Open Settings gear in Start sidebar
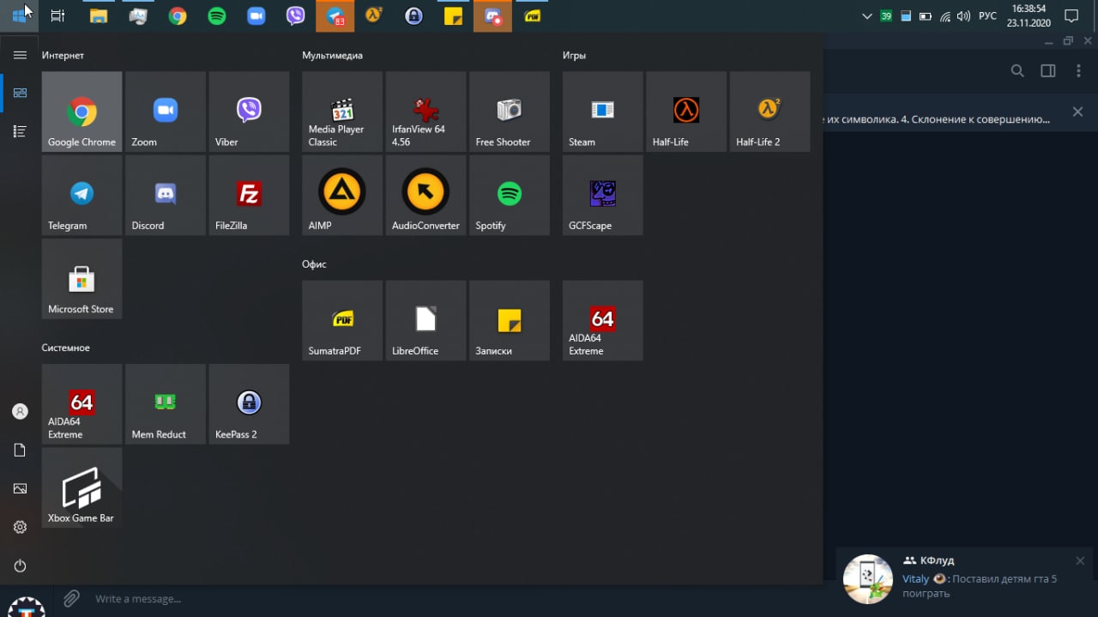 click(x=20, y=528)
